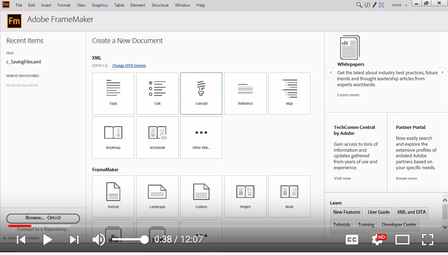448x255 pixels.
Task: Open the Graphics menu
Action: [x=100, y=5]
